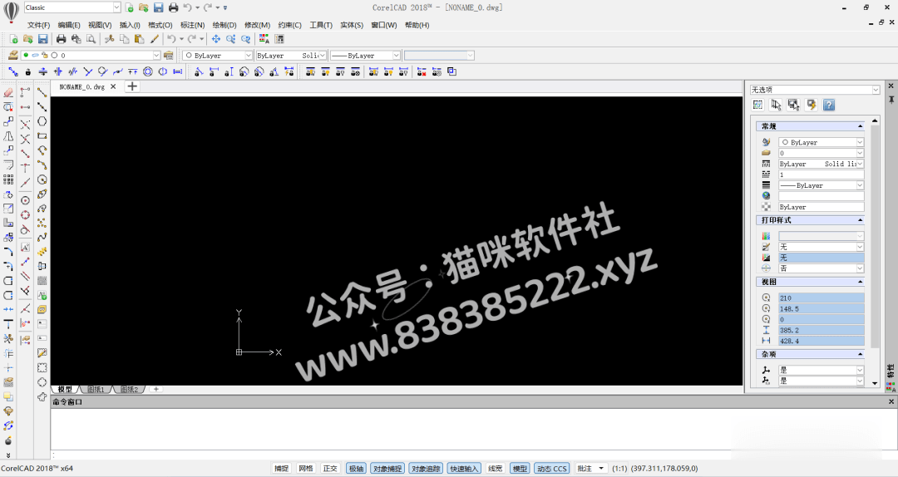
Task: Click the 模型 button in status bar
Action: coord(520,469)
